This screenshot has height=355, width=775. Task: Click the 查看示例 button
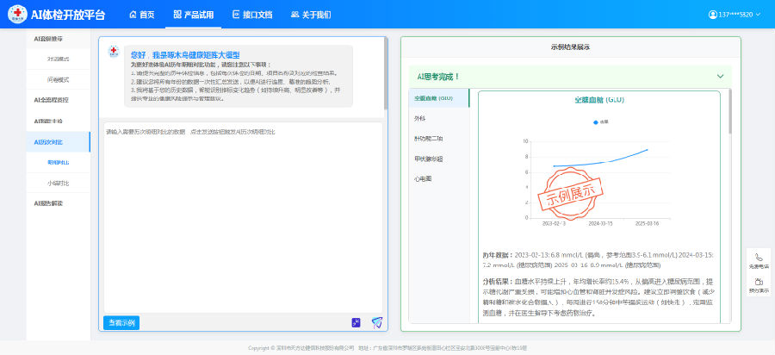(x=120, y=322)
